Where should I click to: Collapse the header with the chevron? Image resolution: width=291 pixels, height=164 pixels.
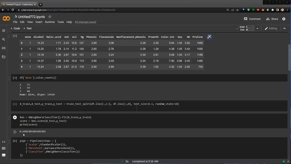(x=284, y=28)
